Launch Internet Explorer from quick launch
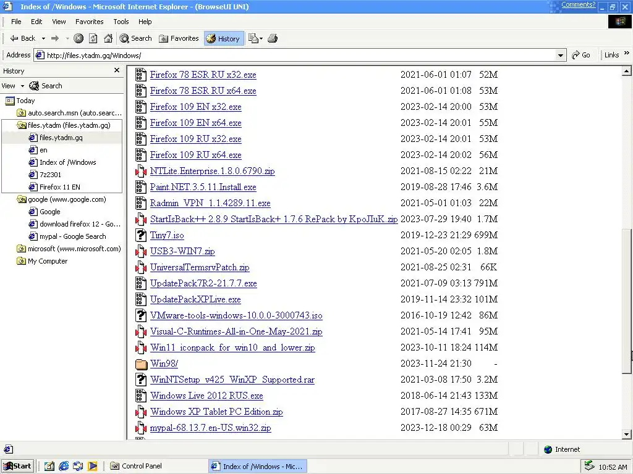Viewport: 633px width, 474px height. click(64, 467)
